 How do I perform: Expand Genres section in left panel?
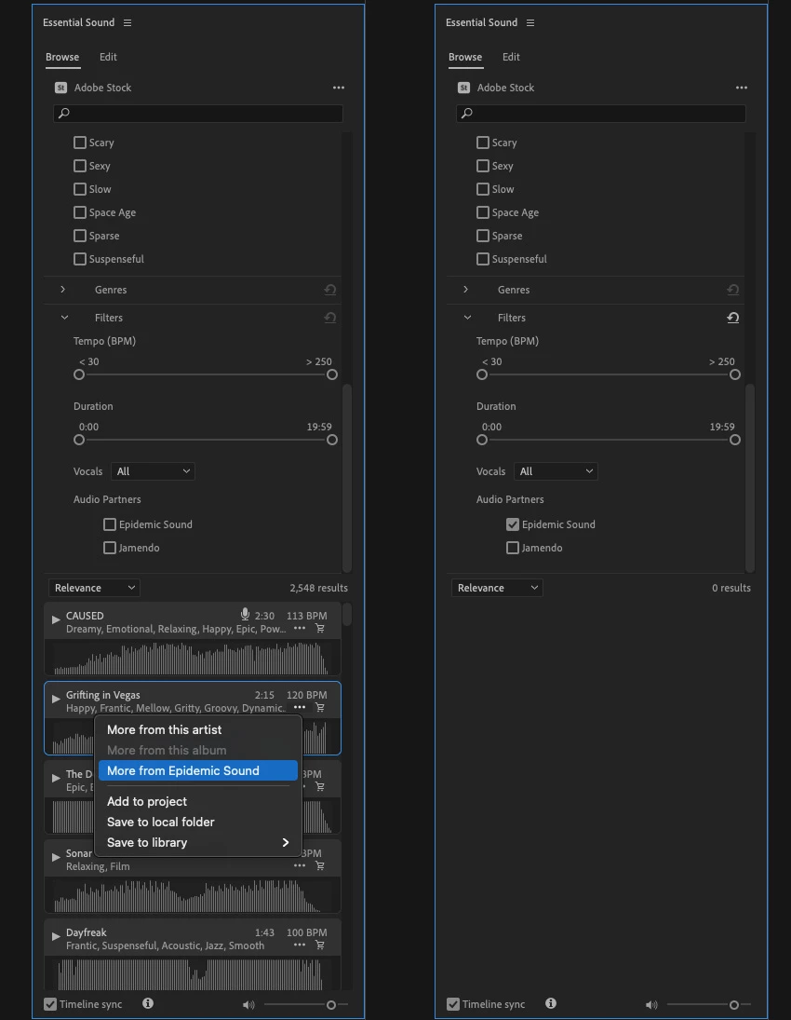pos(63,290)
